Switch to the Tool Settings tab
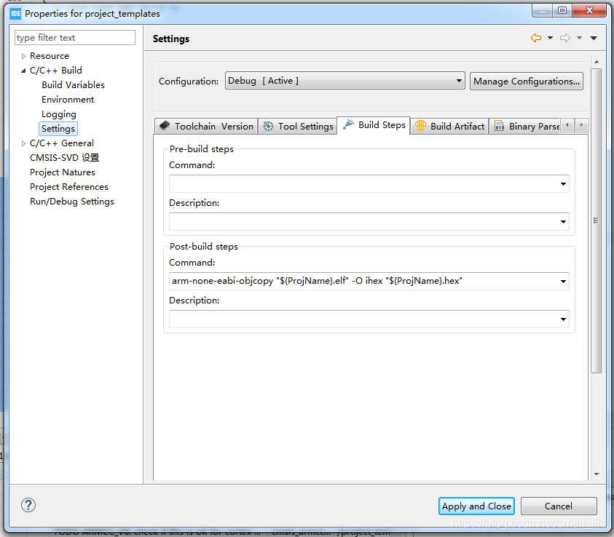This screenshot has height=537, width=614. [x=298, y=127]
